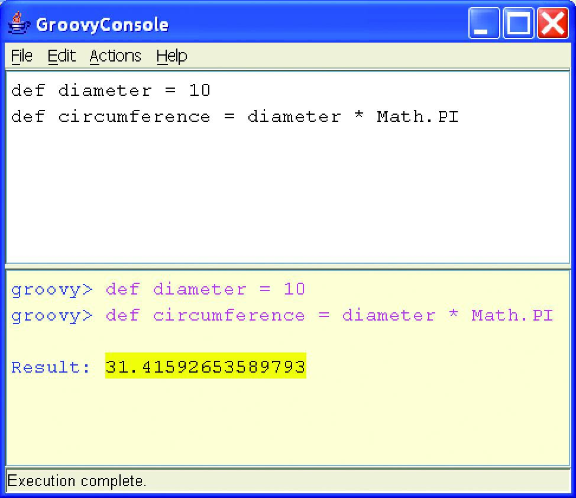The width and height of the screenshot is (576, 498).
Task: Click the 'Execution complete.' status bar text
Action: [77, 481]
